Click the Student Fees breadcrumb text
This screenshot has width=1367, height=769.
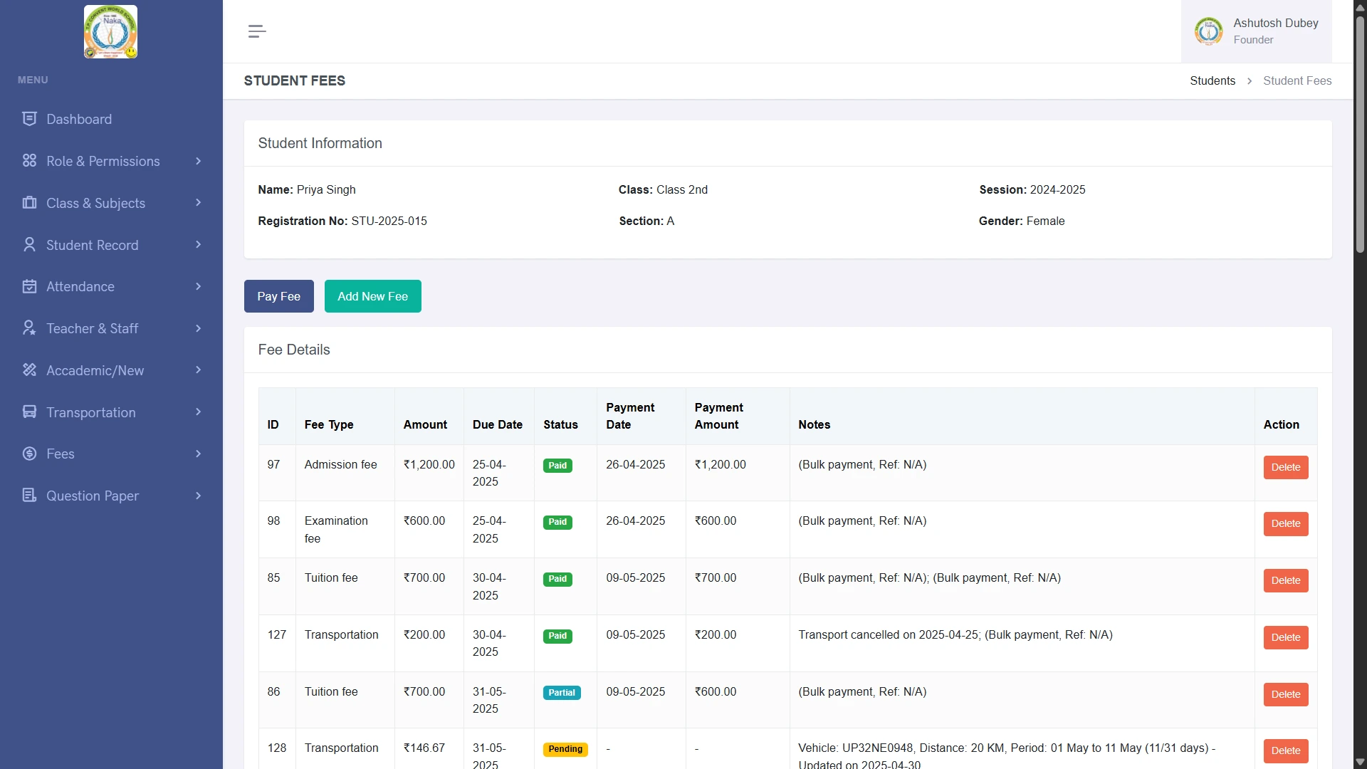click(1297, 81)
